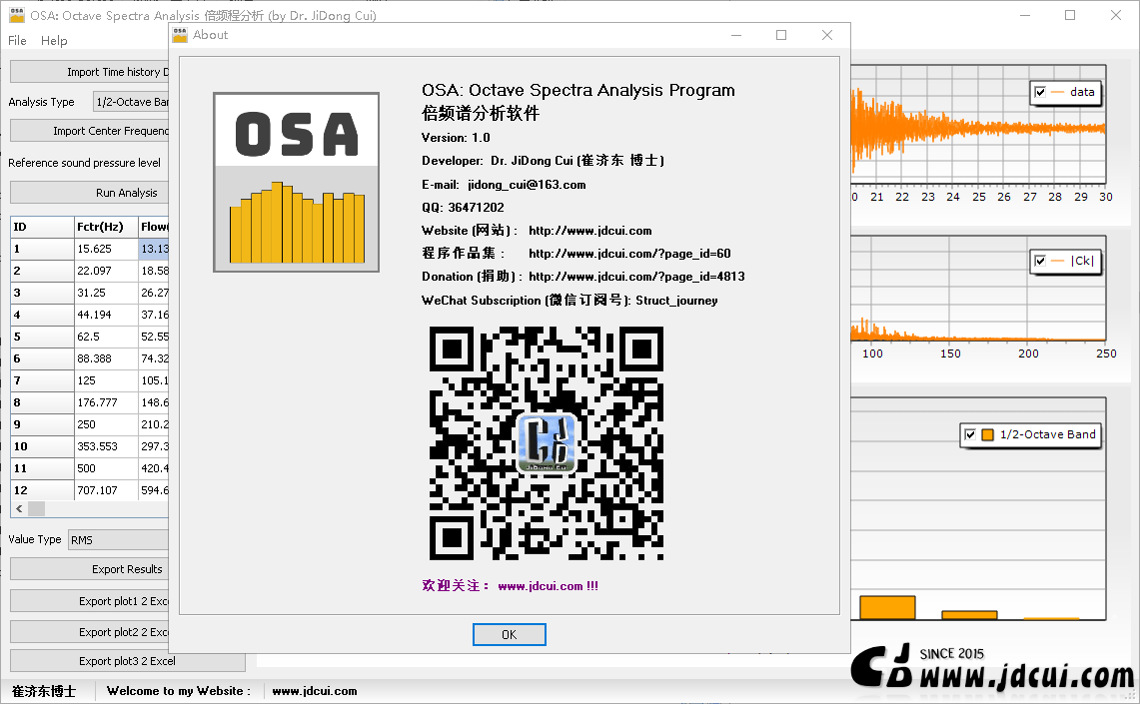Image resolution: width=1140 pixels, height=704 pixels.
Task: Click the table's left scroll arrow
Action: [19, 508]
